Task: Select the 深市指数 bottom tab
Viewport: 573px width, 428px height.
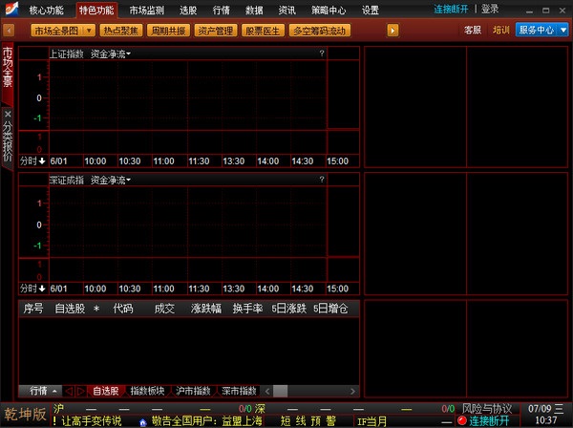Action: point(239,391)
